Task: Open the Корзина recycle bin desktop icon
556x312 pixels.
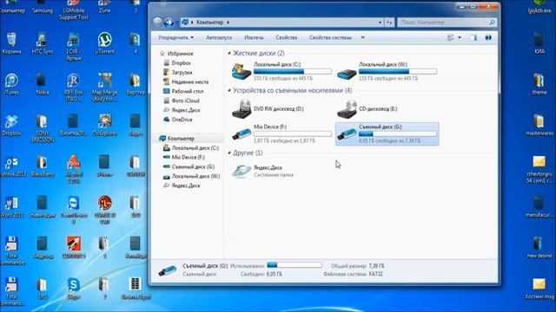Action: (11, 43)
